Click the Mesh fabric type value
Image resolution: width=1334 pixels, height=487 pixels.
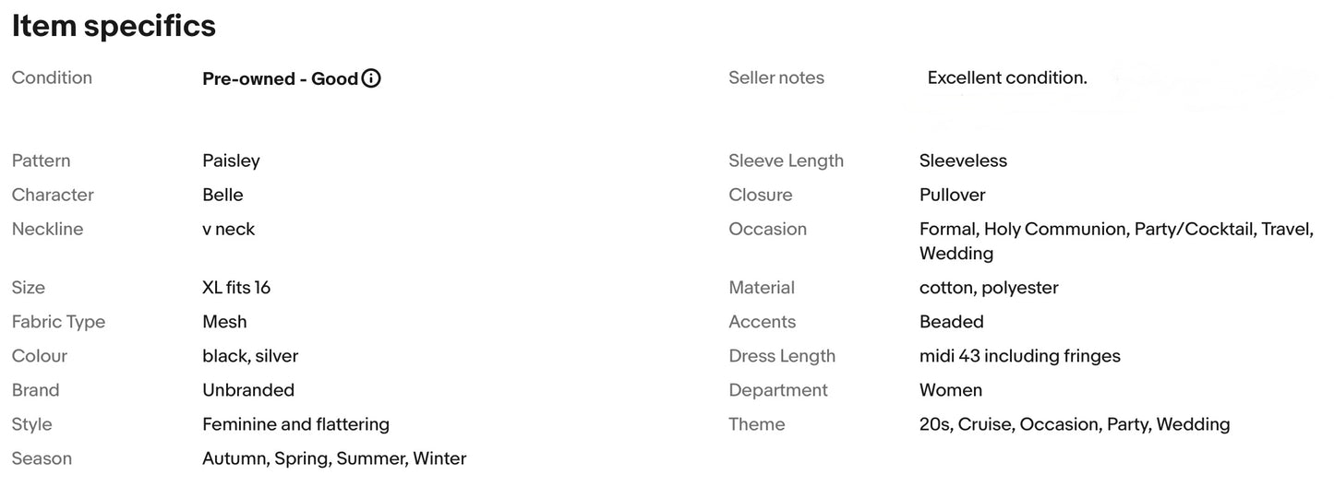(x=224, y=322)
